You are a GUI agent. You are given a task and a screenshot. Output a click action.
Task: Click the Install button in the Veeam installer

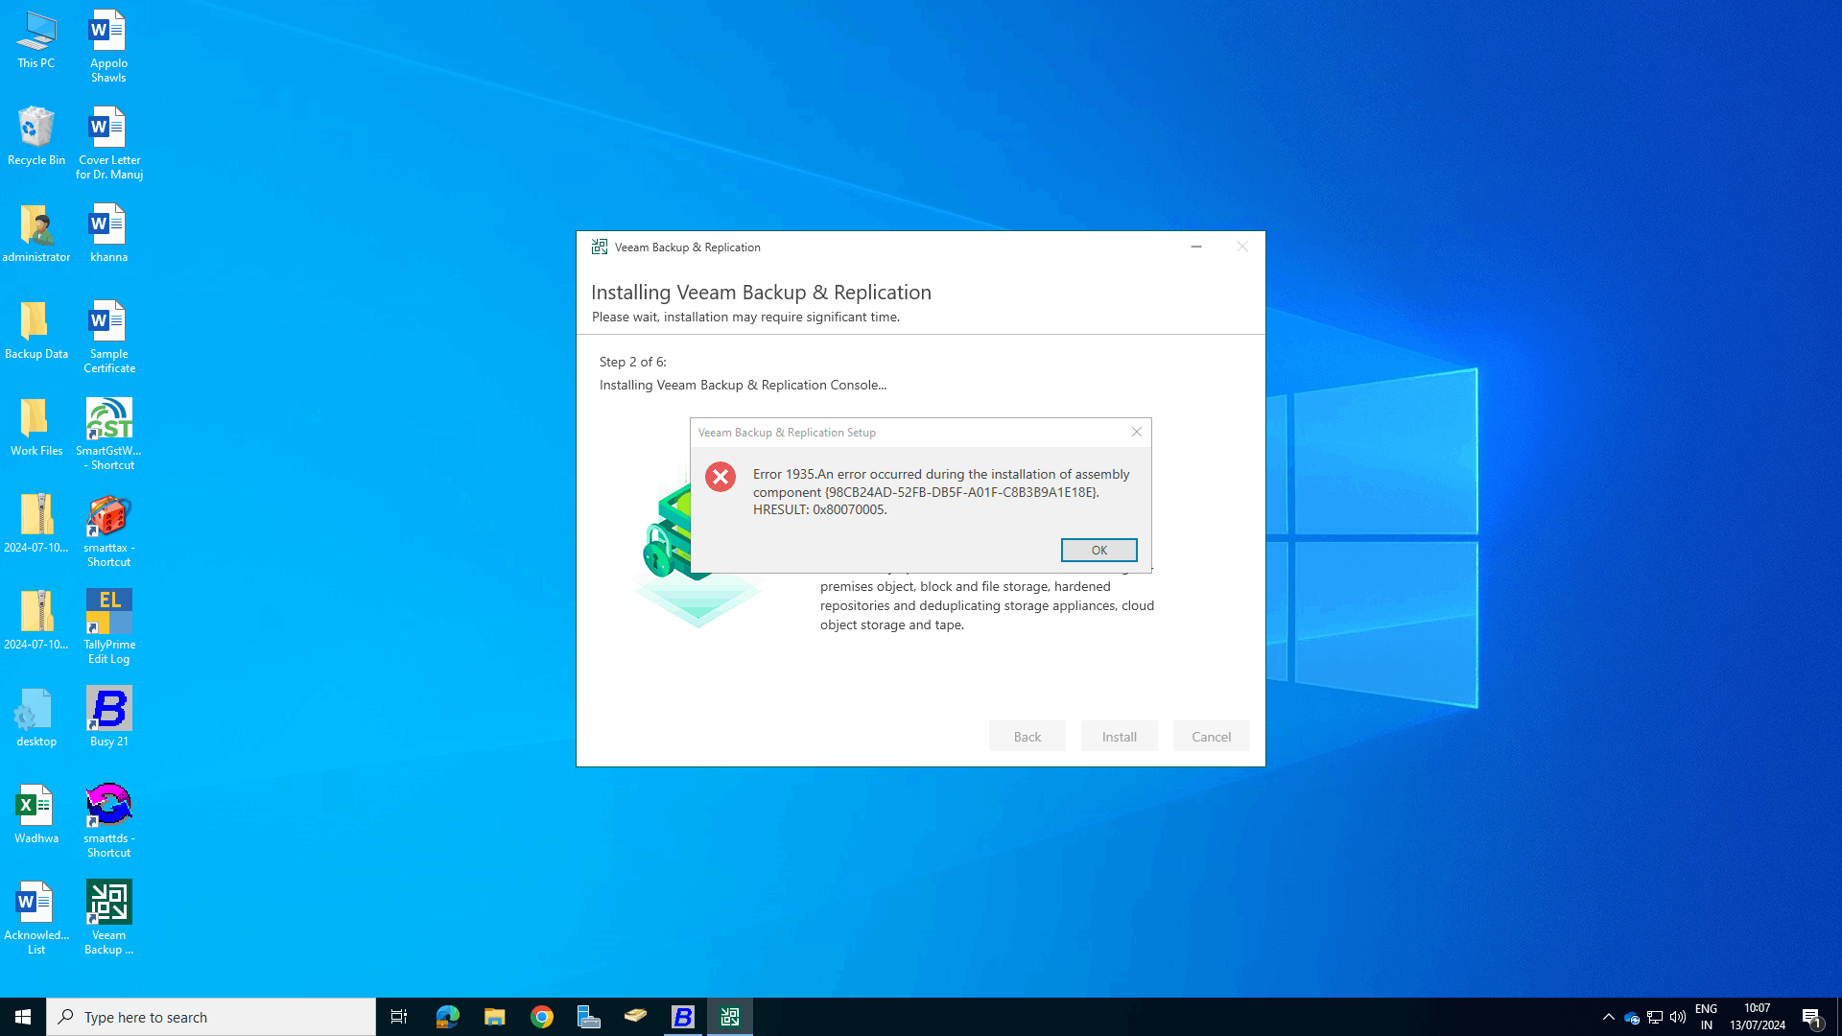point(1119,737)
